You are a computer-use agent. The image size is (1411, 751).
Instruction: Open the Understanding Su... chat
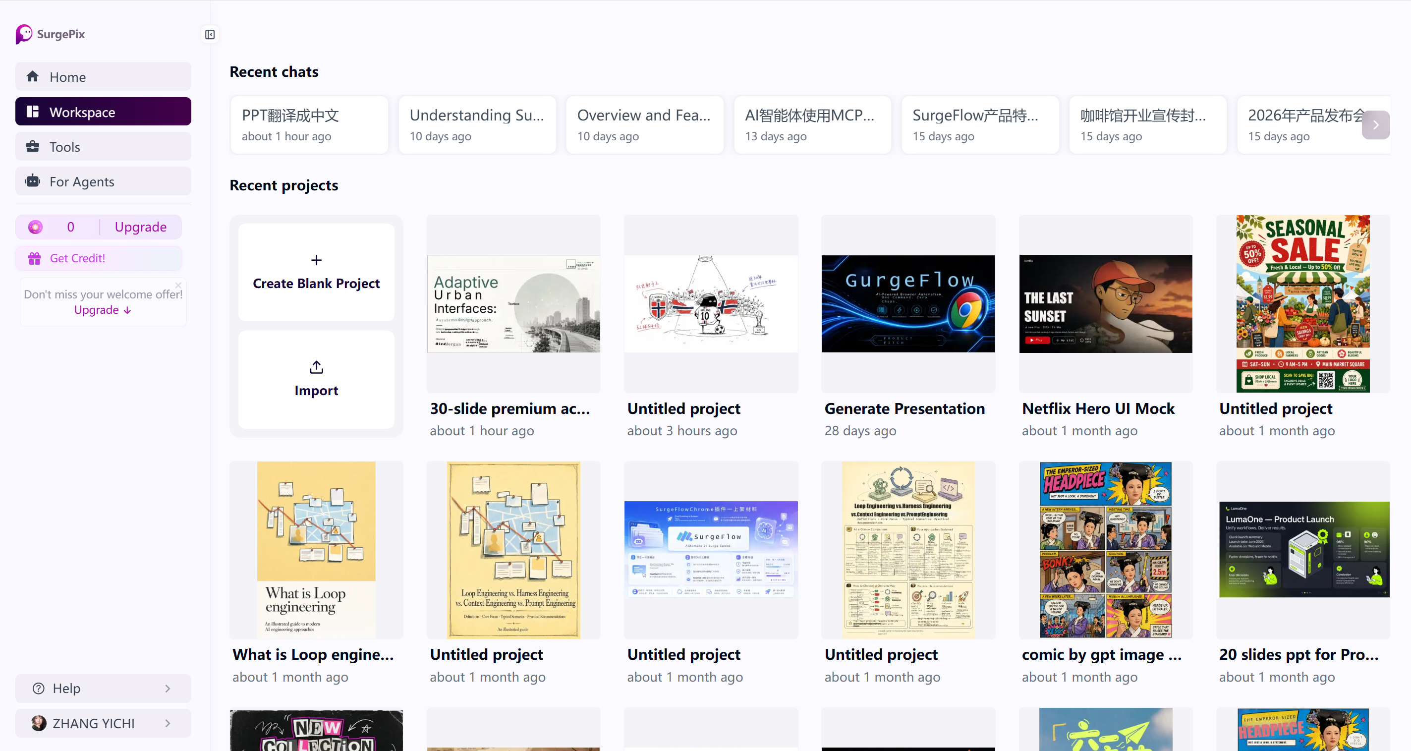[477, 125]
